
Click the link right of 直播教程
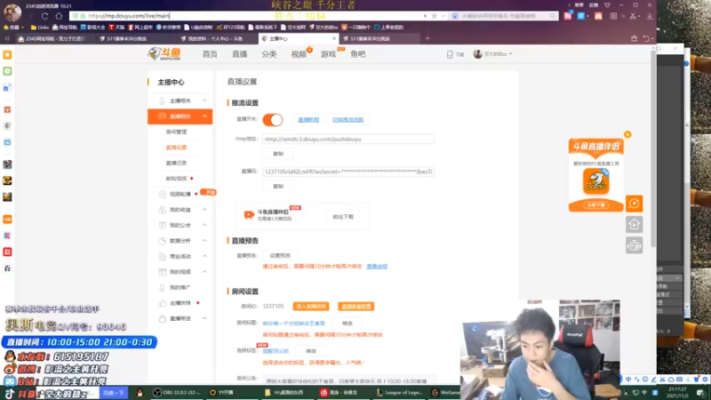click(348, 120)
